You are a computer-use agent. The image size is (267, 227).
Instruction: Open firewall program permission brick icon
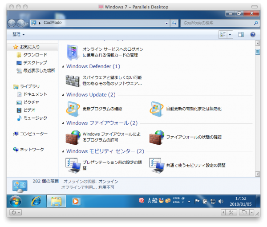73,138
